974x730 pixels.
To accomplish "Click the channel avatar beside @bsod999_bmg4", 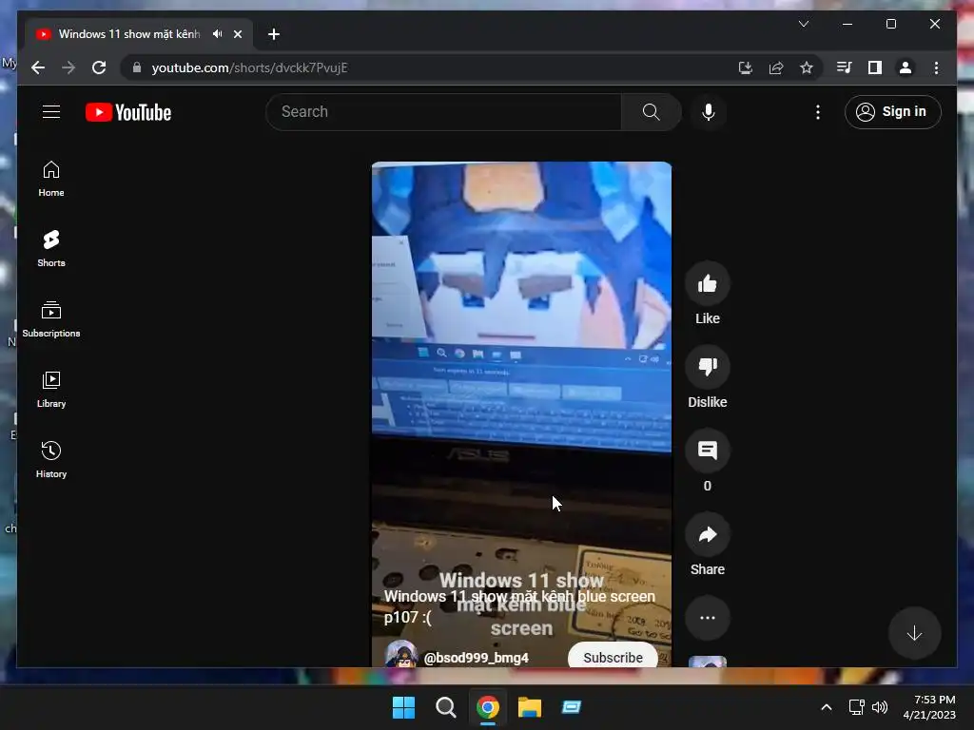I will point(400,654).
